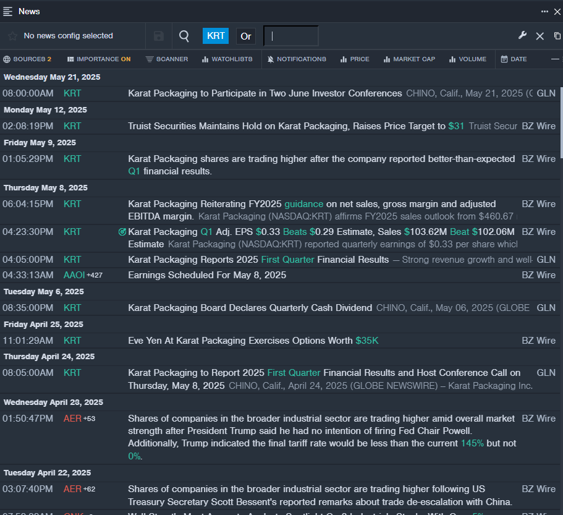Viewport: 563px width, 515px height.
Task: Click the verified checkmark icon beside the Q1 EPS headline
Action: tap(122, 232)
